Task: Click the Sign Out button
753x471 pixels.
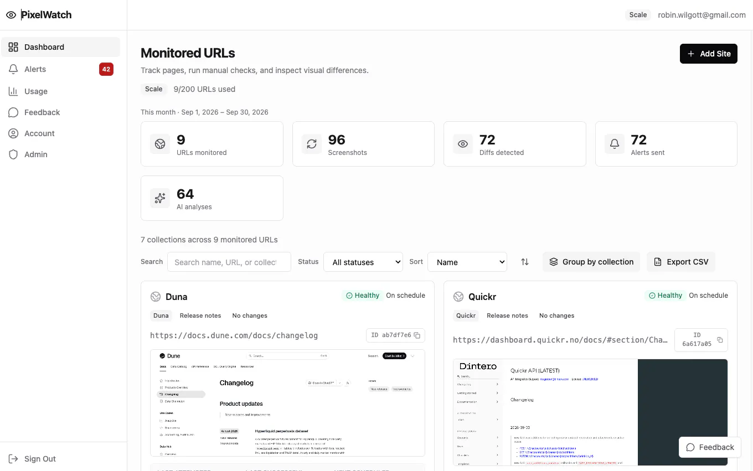Action: click(x=33, y=459)
